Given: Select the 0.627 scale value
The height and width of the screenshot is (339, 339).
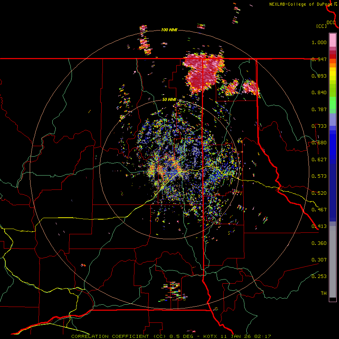Looking at the screenshot, I should click(x=319, y=160).
